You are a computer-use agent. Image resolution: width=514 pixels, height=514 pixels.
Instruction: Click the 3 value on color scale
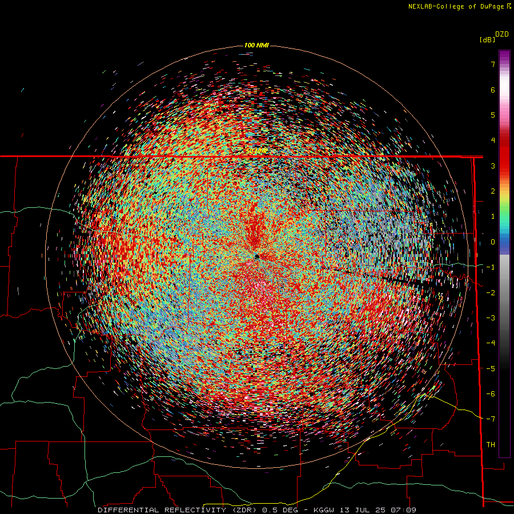pyautogui.click(x=493, y=166)
